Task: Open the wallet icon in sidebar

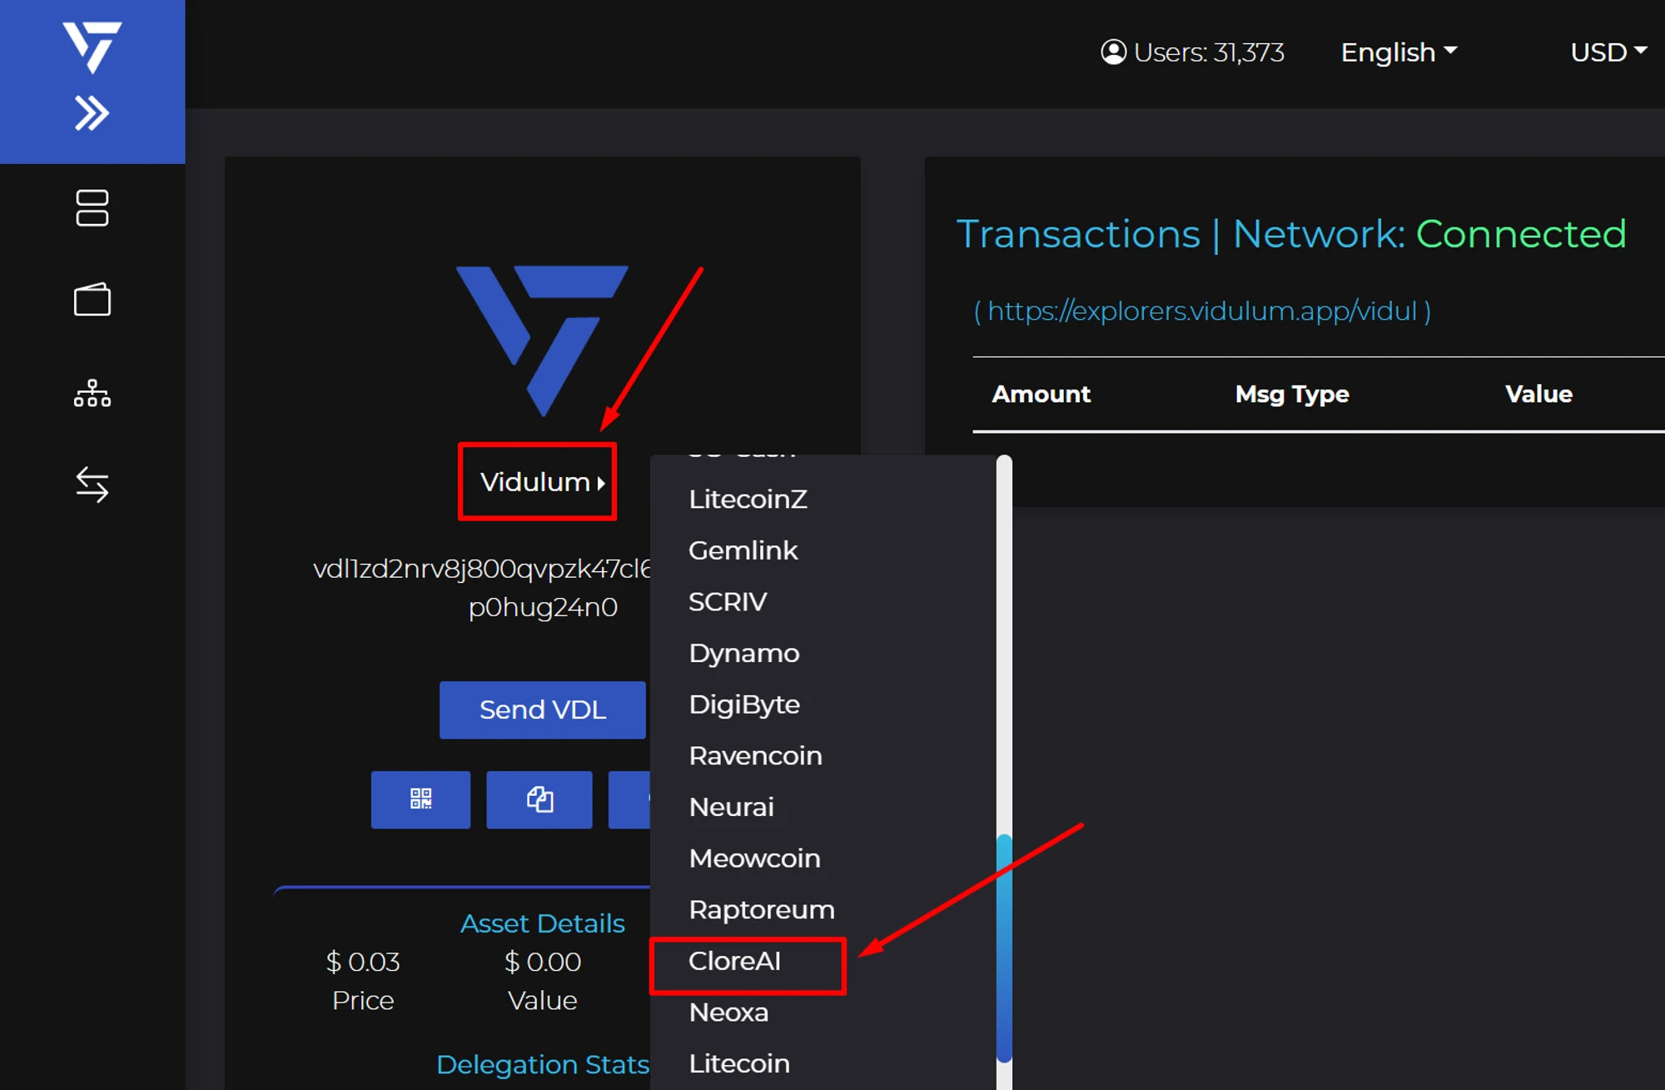Action: point(92,300)
